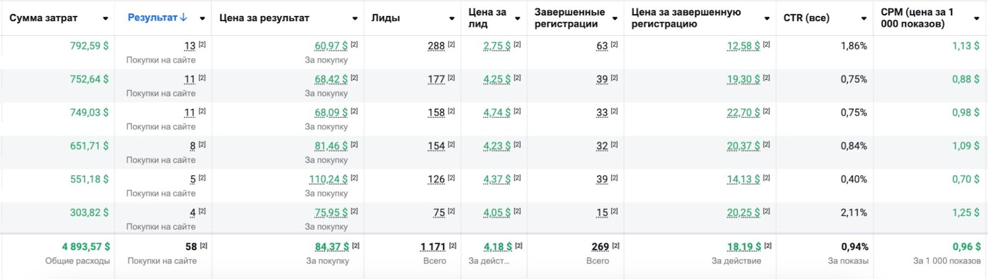Click the footnote [2] icon beside result 13
988x279 pixels.
(x=202, y=44)
